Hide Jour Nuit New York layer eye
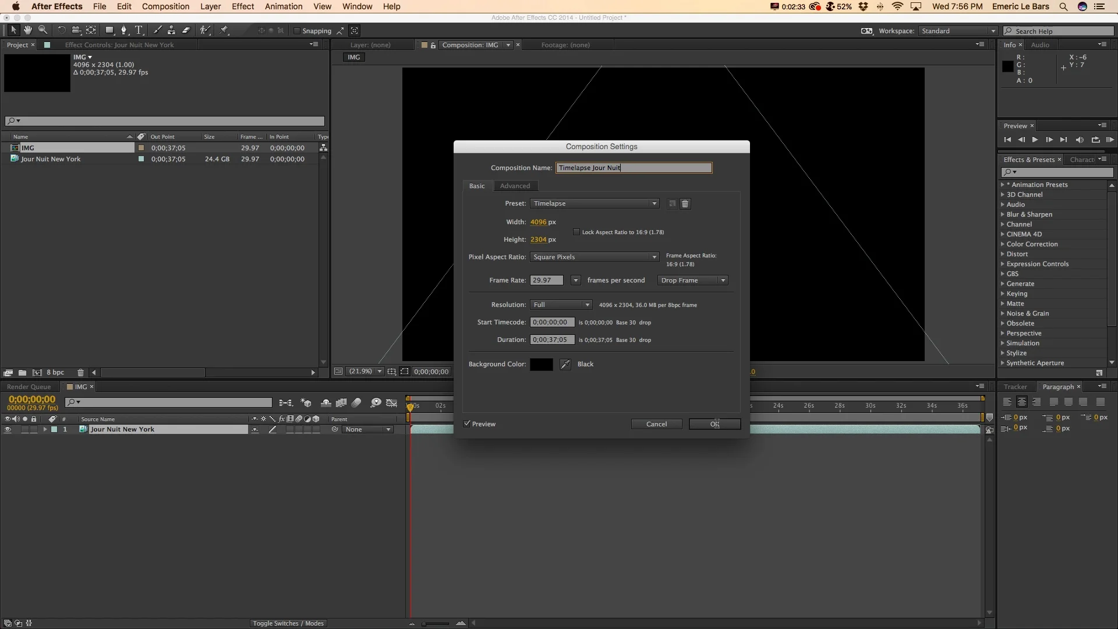 [8, 430]
